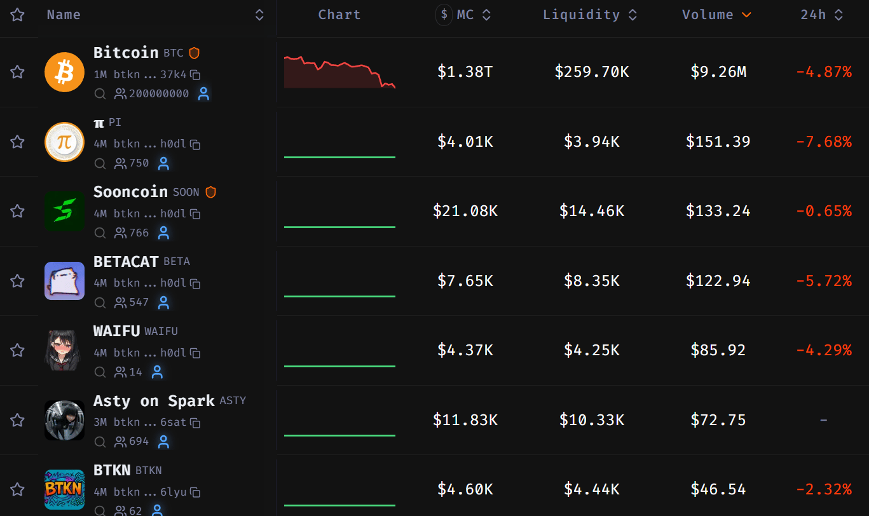
Task: Open Bitcoin's red price chart
Action: coord(339,72)
